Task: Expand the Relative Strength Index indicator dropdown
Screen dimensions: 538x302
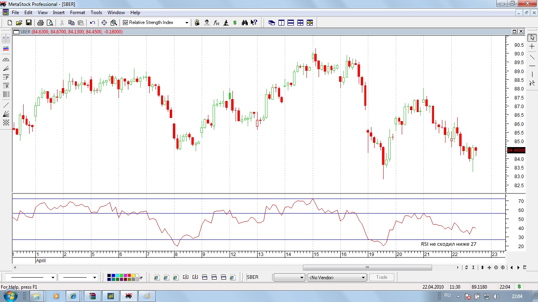Action: click(x=187, y=23)
